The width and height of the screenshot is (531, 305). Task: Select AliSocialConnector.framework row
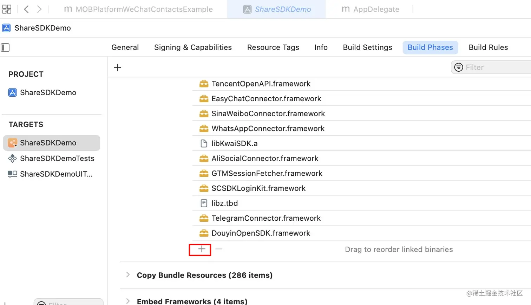tap(362, 158)
